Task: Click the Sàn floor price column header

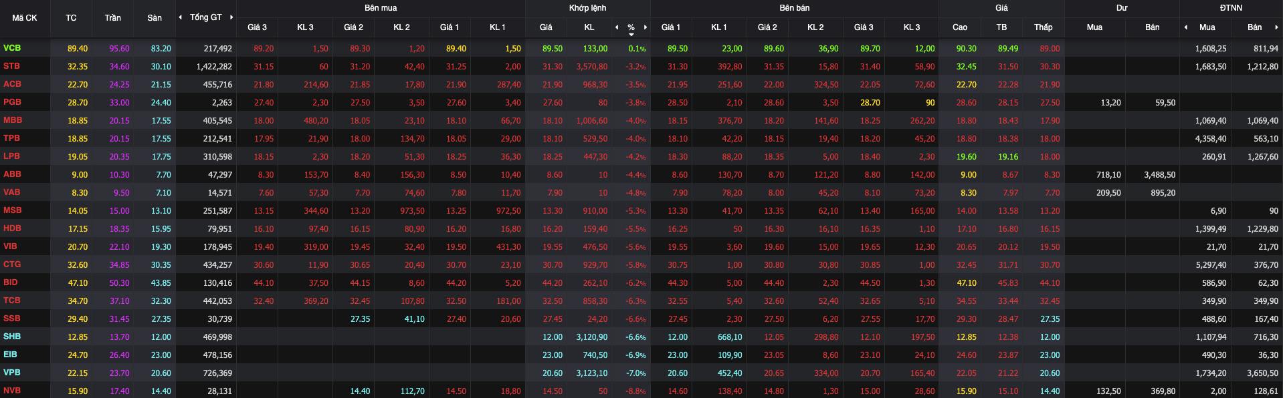Action: click(155, 18)
